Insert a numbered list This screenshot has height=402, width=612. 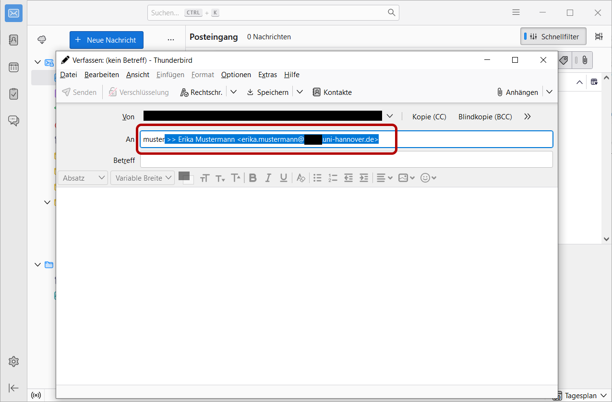point(333,178)
